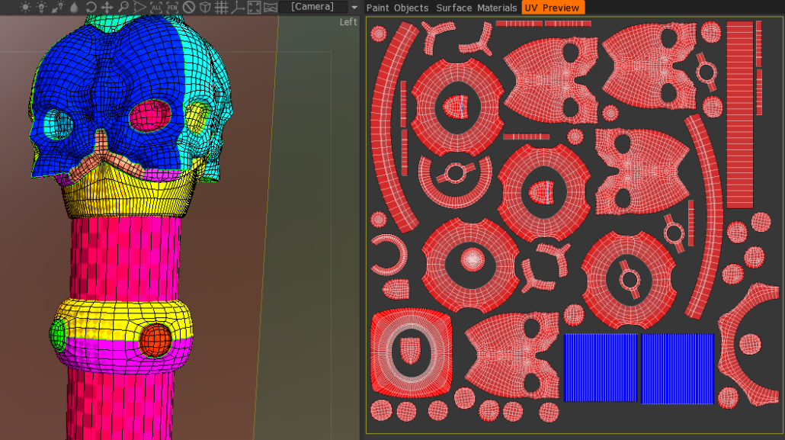Toggle the ALL button in viewport toolbar
The width and height of the screenshot is (785, 440).
pyautogui.click(x=156, y=7)
